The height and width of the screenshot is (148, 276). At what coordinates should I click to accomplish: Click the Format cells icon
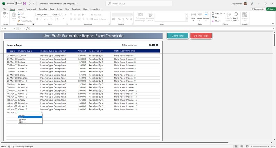click(206, 15)
